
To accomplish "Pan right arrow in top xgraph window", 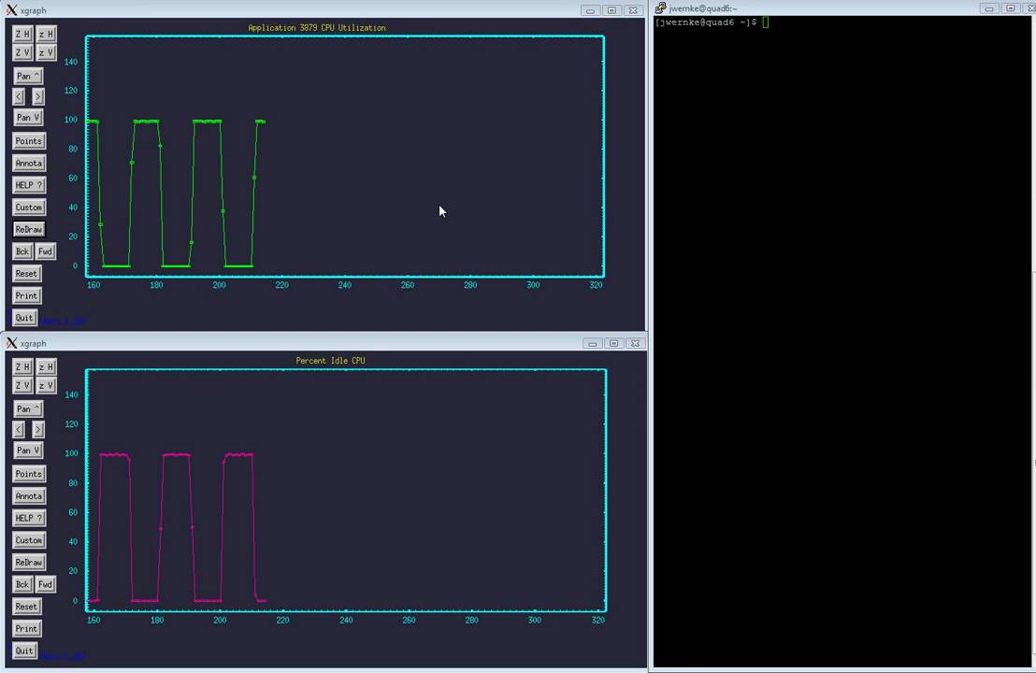I will pos(38,96).
